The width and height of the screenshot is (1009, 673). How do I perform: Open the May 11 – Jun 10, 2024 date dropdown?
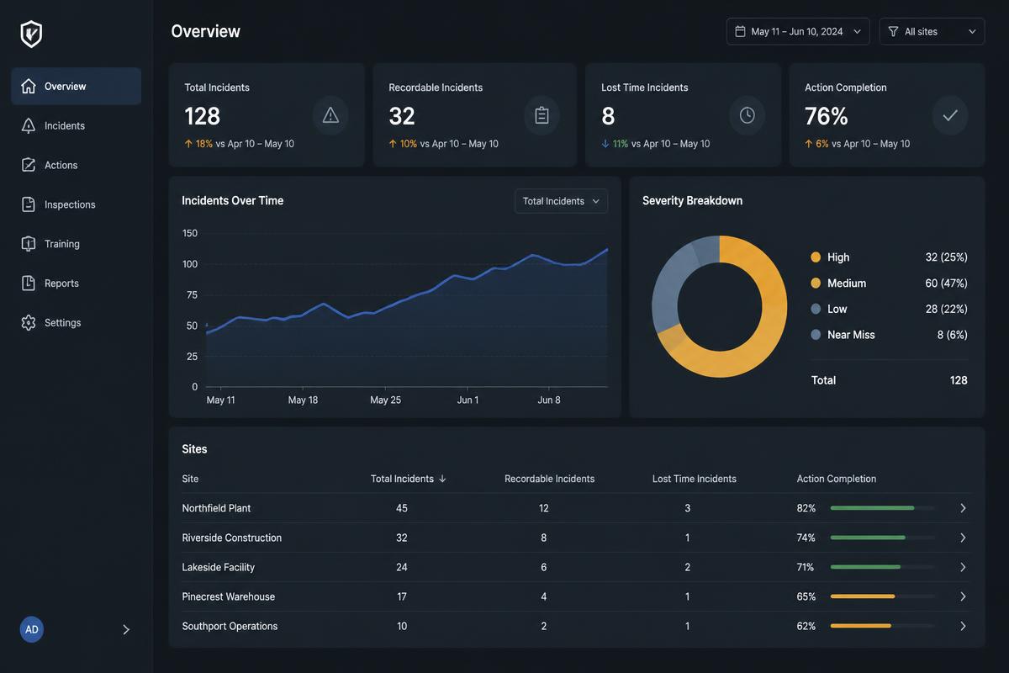pyautogui.click(x=798, y=31)
